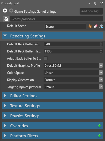Click the Search properties field

pos(56,19)
